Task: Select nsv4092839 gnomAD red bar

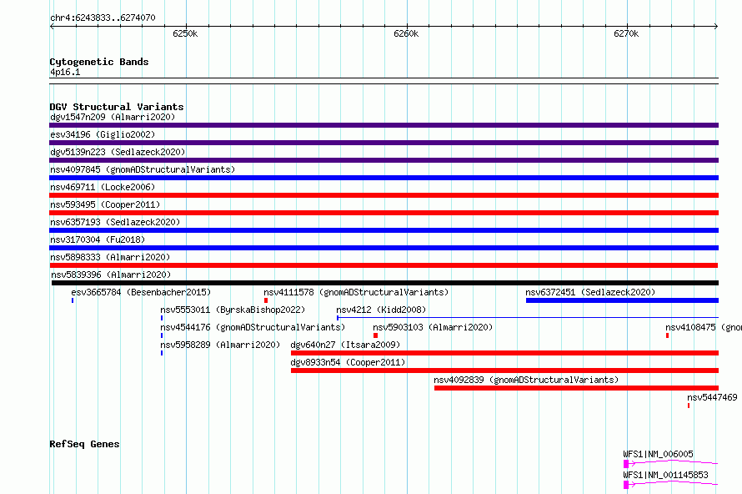Action: [x=576, y=388]
